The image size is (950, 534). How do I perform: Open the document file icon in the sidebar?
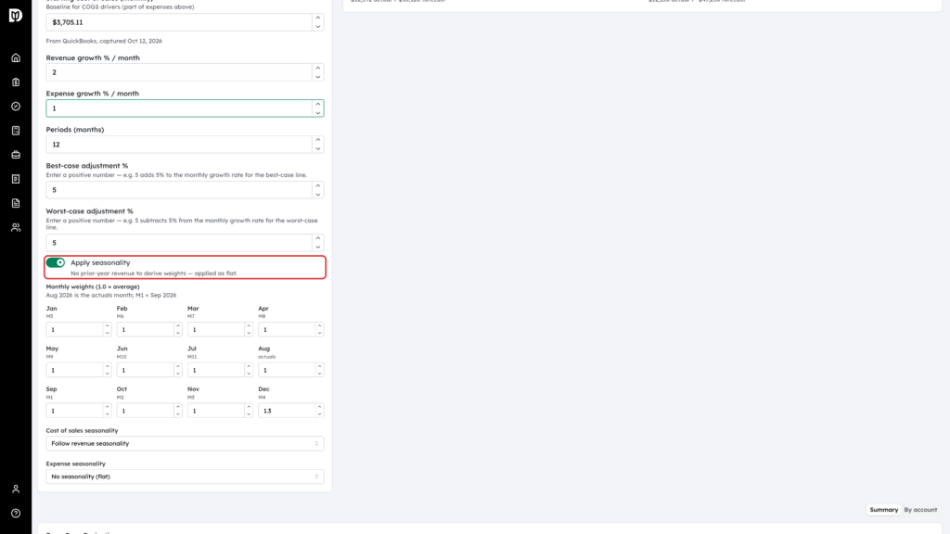(x=16, y=203)
